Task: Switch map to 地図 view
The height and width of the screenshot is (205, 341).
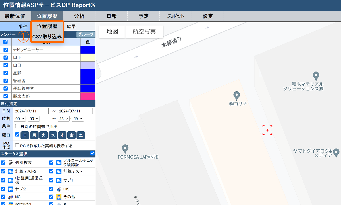Action: point(112,32)
